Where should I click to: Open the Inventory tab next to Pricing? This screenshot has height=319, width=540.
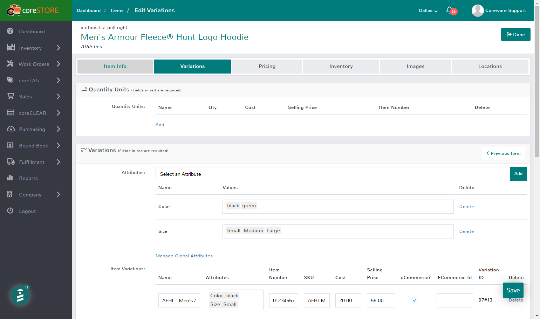pos(341,66)
